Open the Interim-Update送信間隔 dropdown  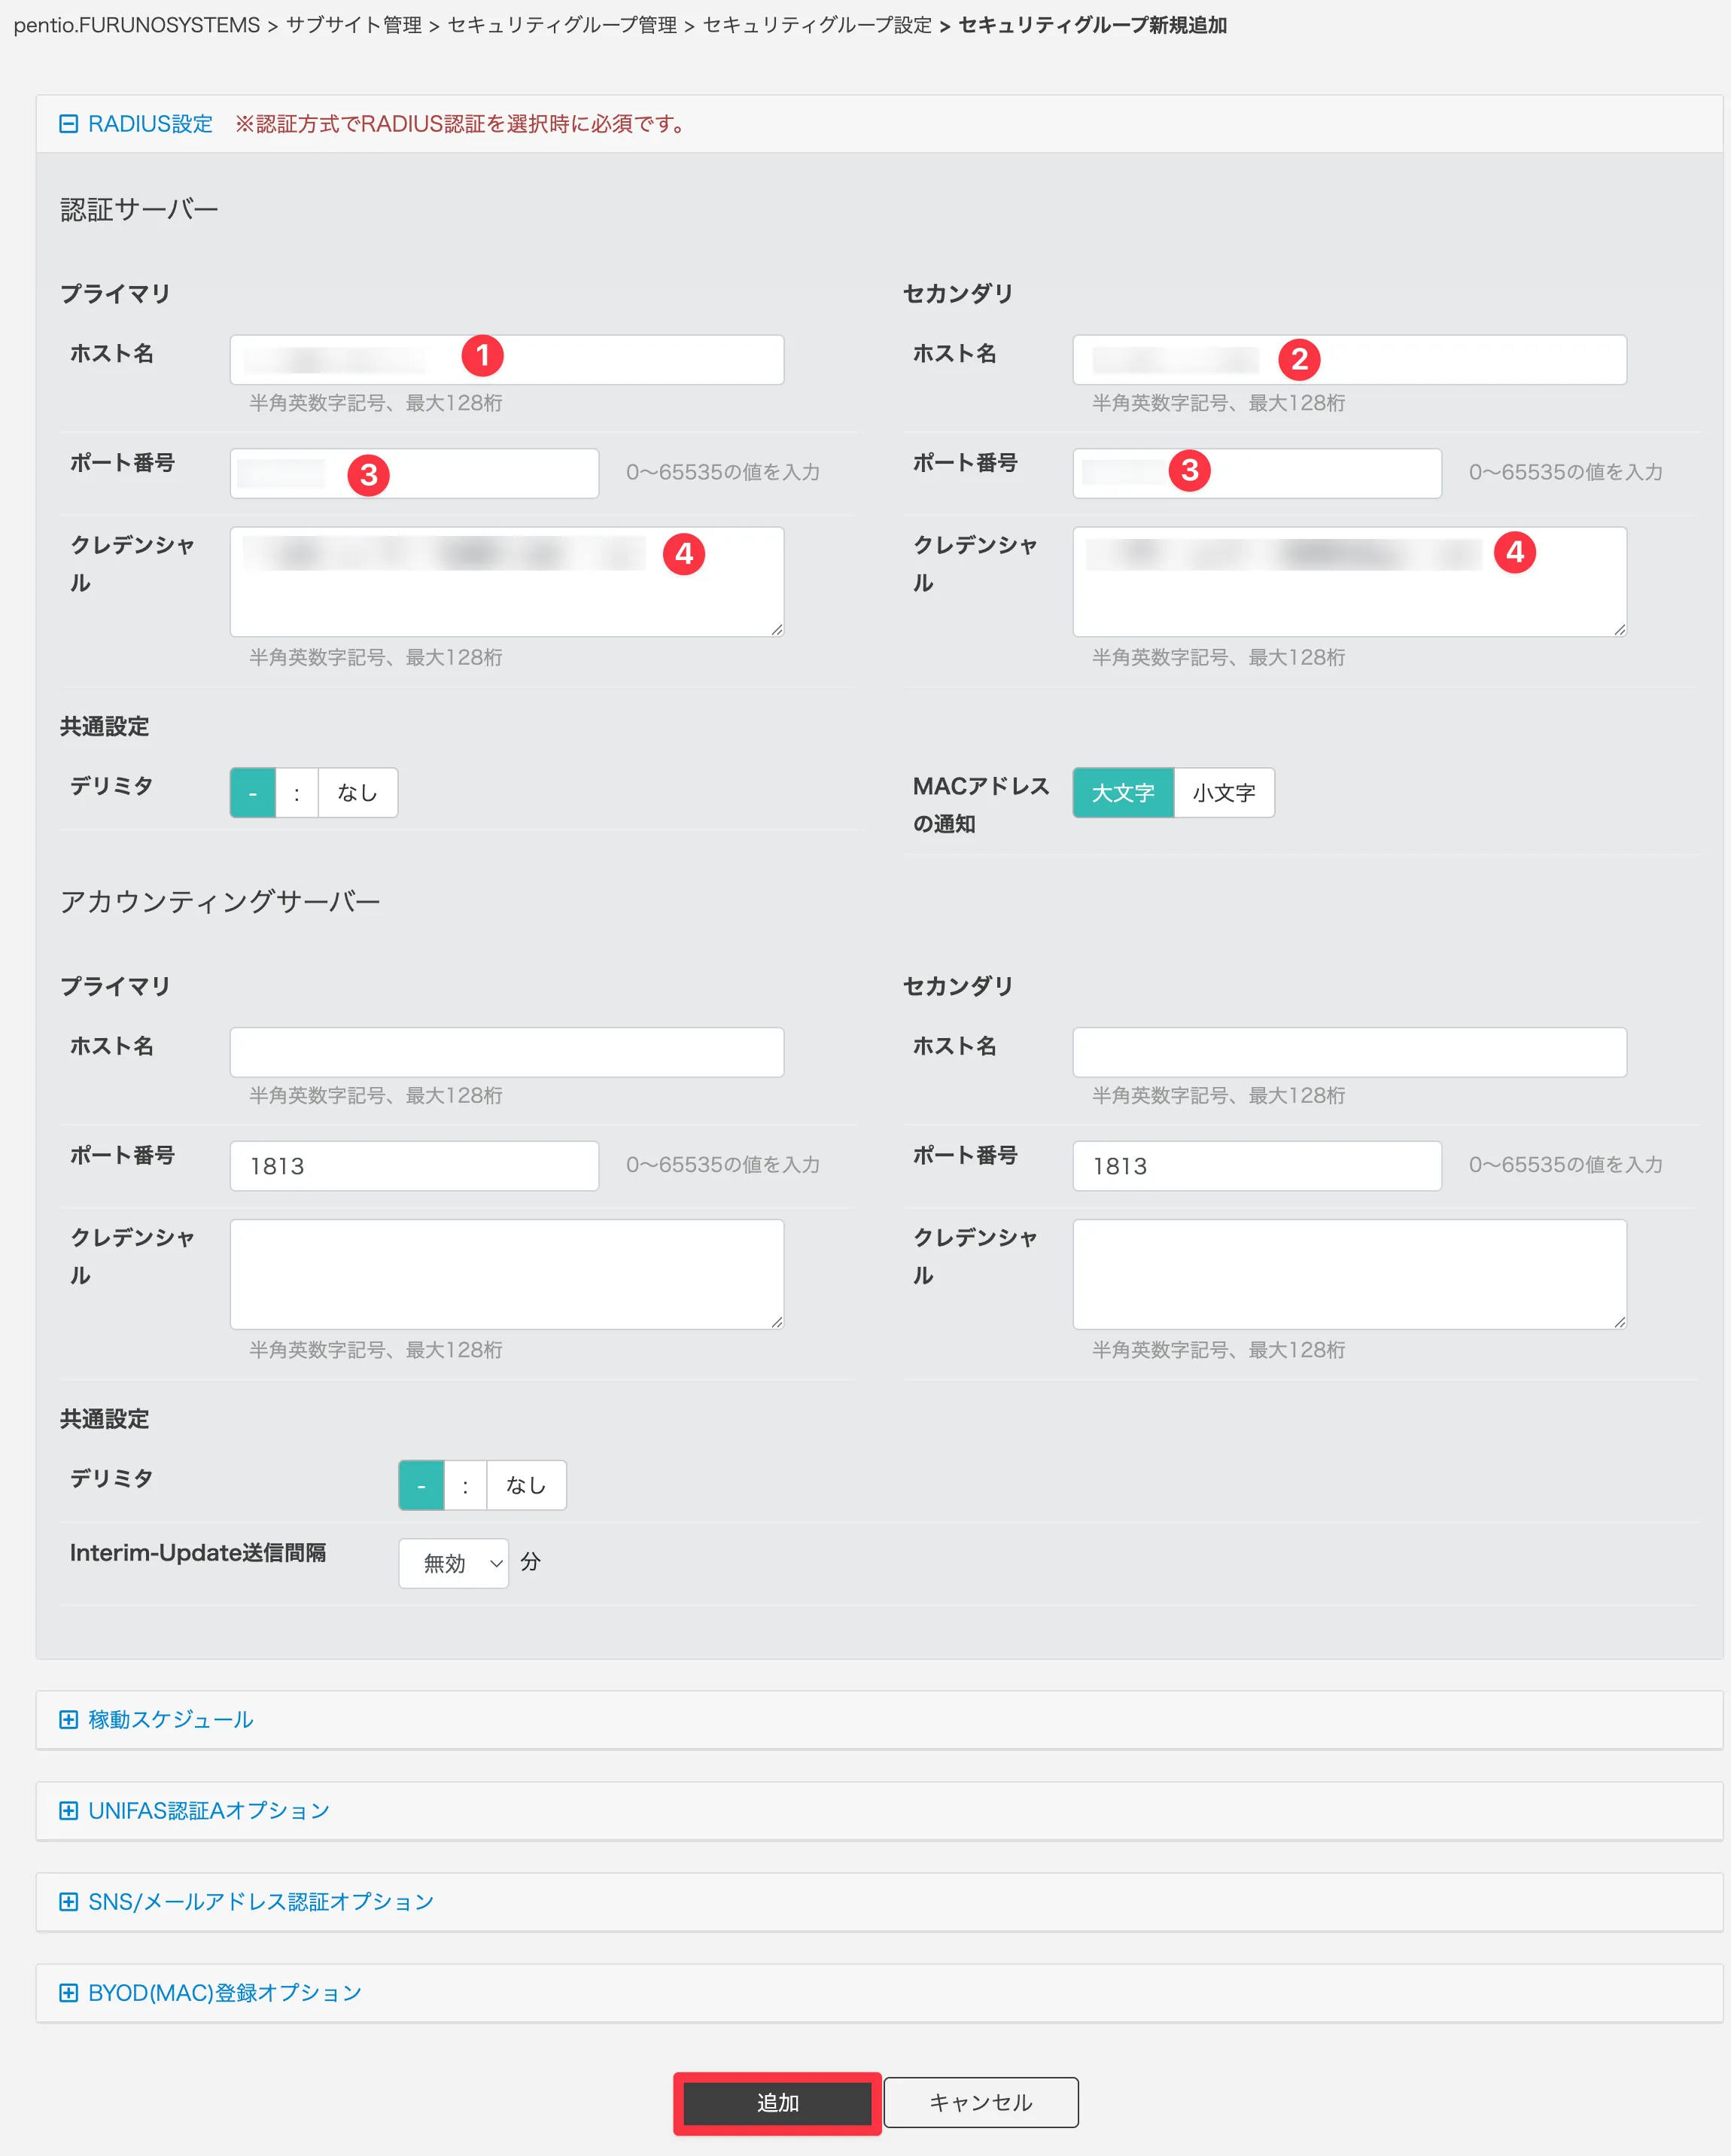(x=453, y=1562)
